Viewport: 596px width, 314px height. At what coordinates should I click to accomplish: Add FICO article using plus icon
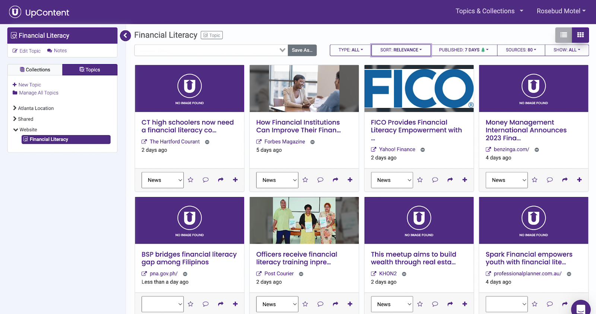(465, 180)
